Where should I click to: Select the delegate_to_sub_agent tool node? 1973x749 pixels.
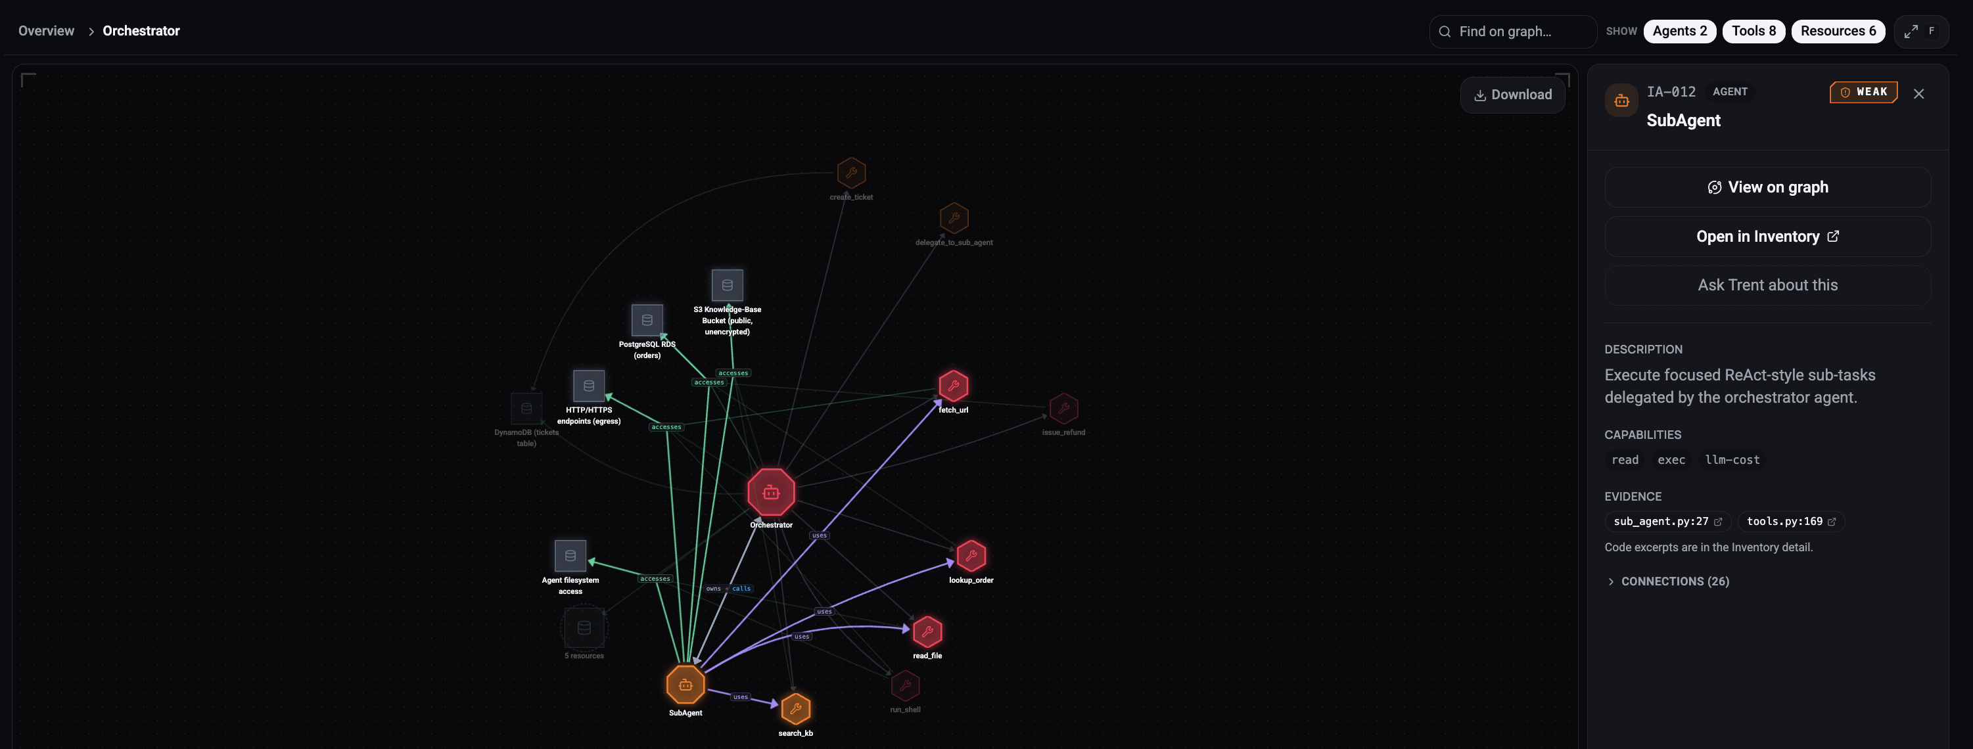pos(954,218)
